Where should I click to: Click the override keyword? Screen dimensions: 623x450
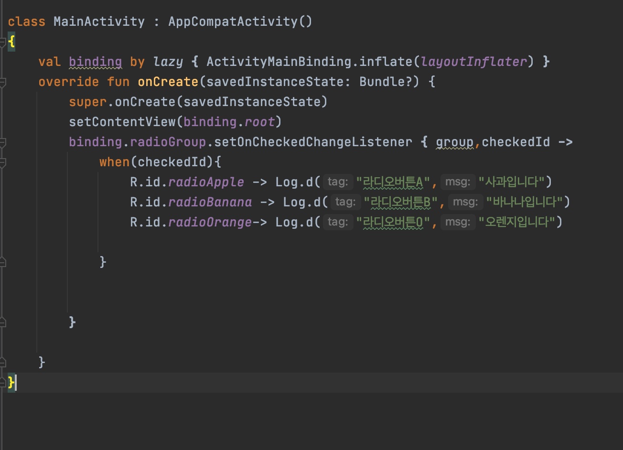(x=68, y=82)
